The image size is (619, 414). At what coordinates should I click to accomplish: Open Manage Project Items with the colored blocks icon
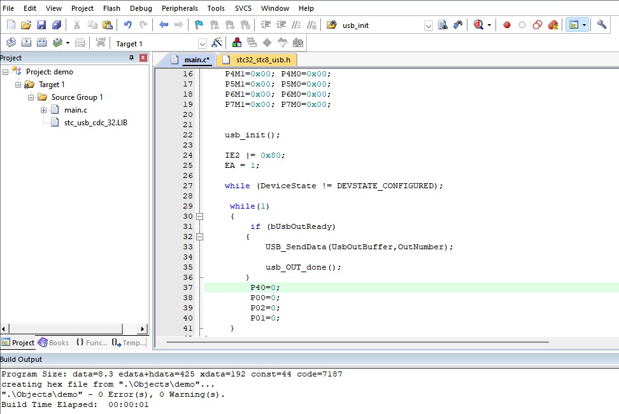tap(237, 43)
